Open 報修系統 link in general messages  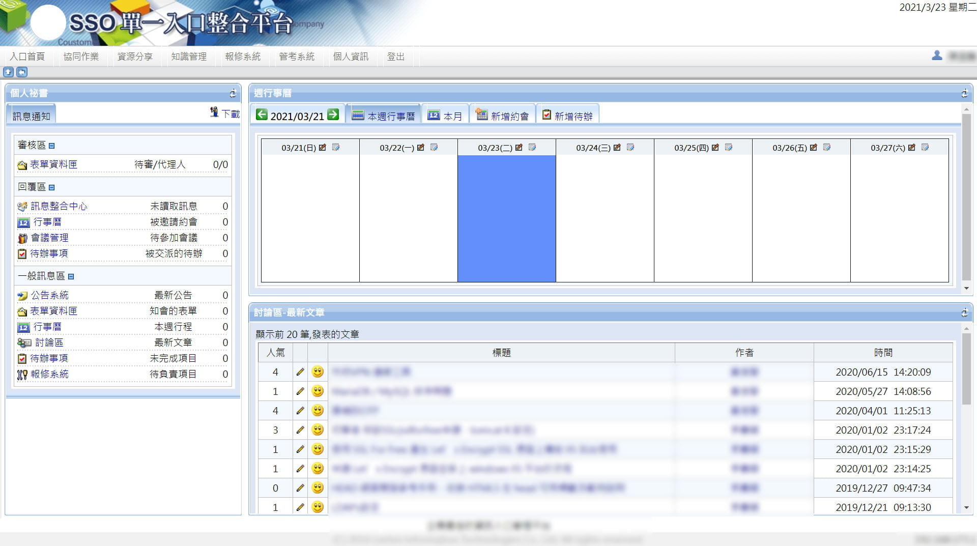(x=49, y=374)
